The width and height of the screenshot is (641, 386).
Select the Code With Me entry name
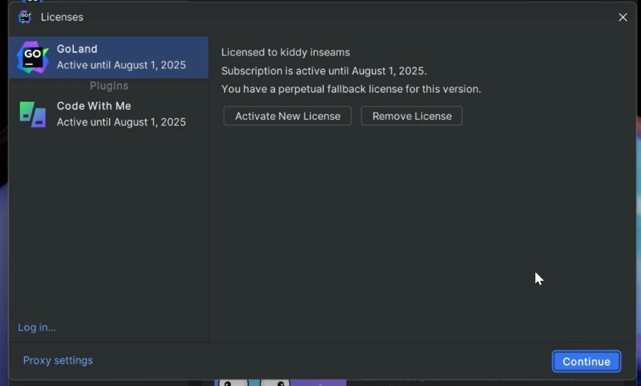point(94,106)
